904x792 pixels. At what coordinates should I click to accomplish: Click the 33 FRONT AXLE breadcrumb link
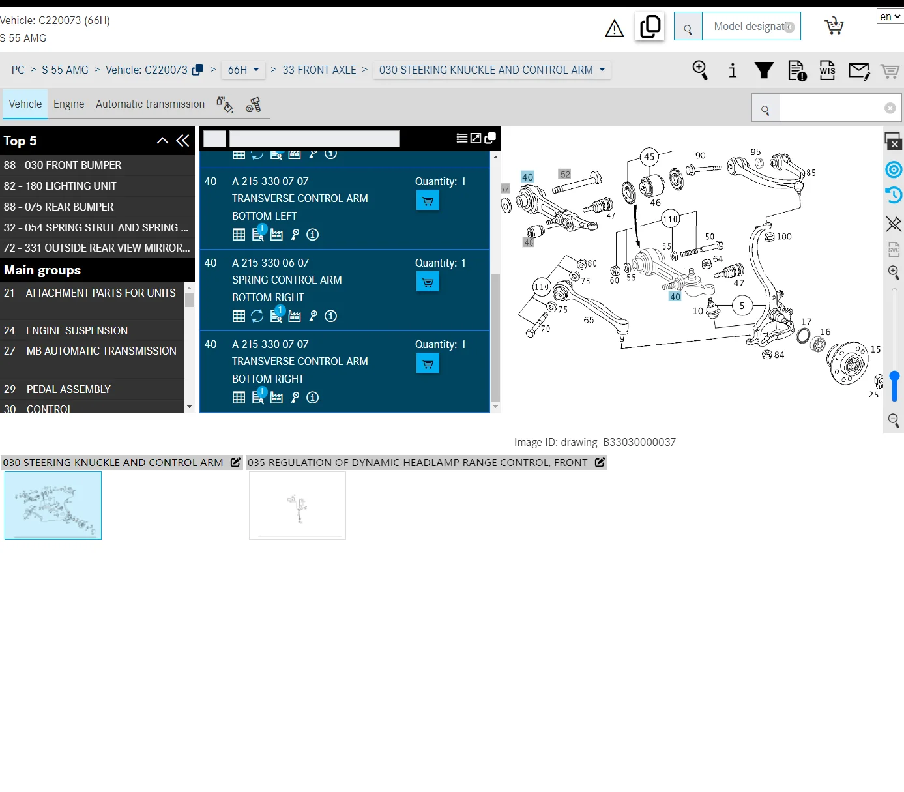click(319, 70)
